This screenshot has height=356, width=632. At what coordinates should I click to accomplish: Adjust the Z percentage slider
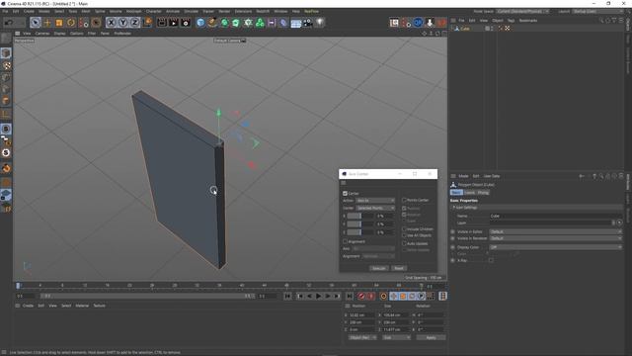pyautogui.click(x=359, y=232)
